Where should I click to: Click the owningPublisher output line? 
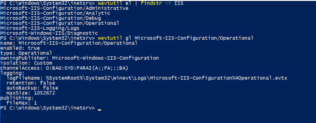tap(79, 58)
